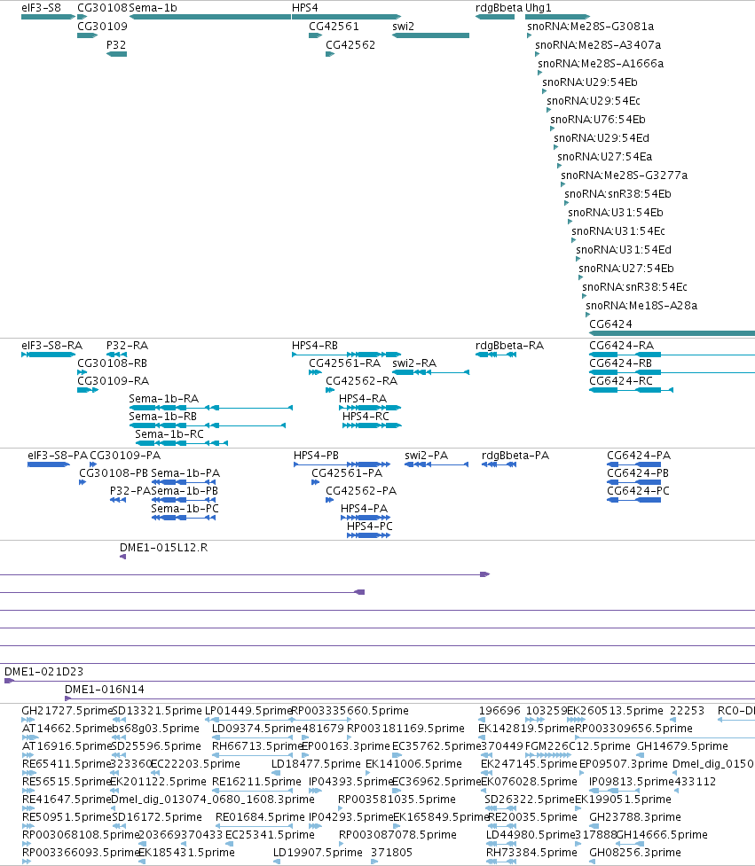Select snoRNA:U31:54Ec label
The width and height of the screenshot is (755, 866).
click(x=618, y=231)
